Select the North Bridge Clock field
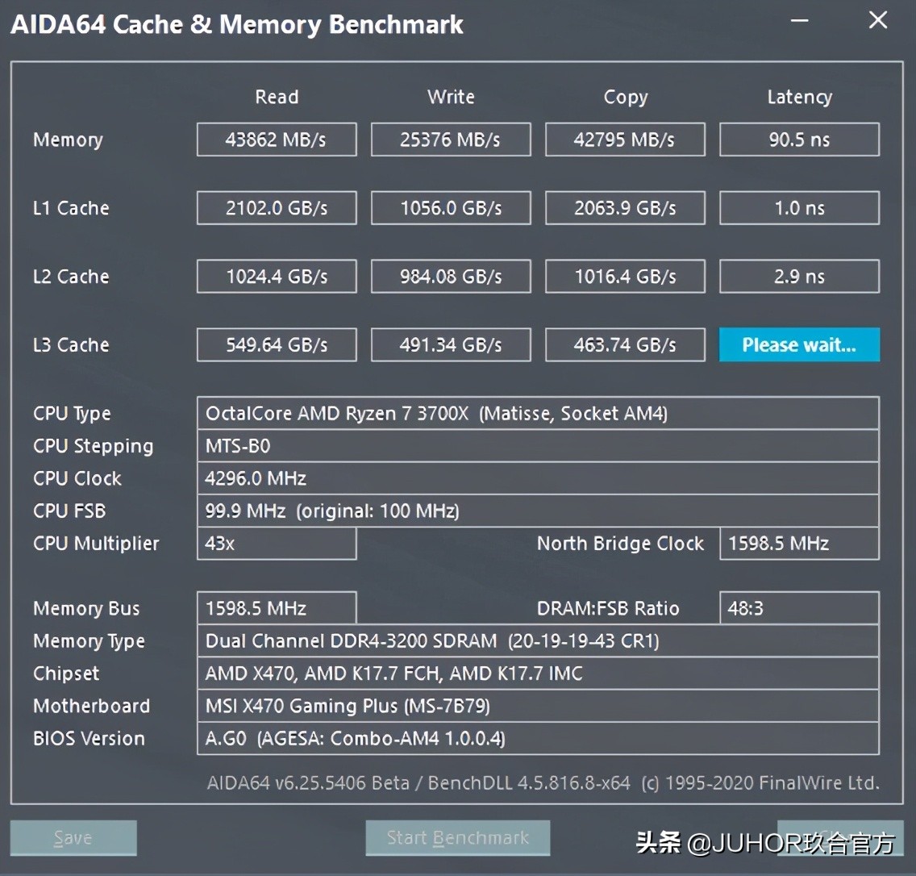The width and height of the screenshot is (916, 876). [x=798, y=544]
